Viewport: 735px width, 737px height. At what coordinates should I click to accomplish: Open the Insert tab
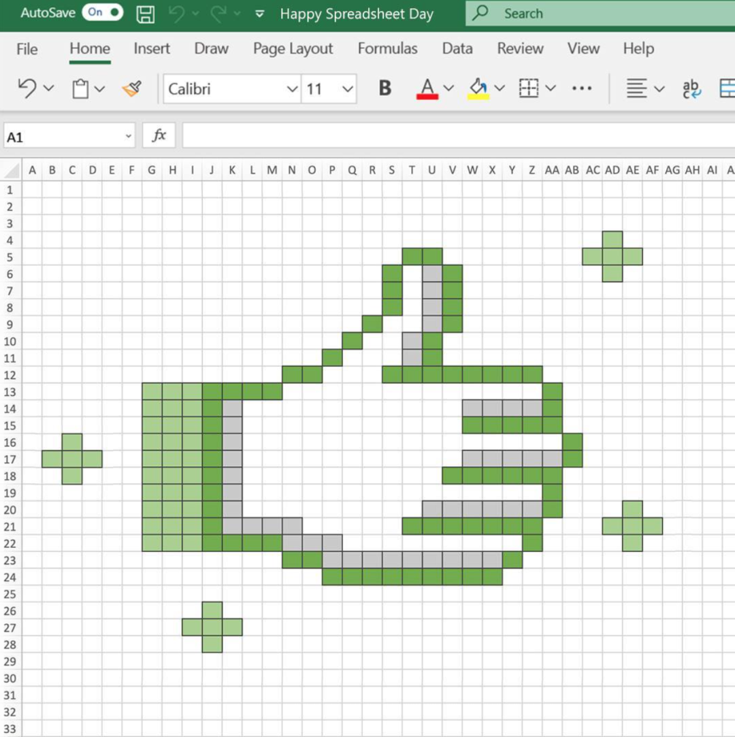tap(152, 48)
